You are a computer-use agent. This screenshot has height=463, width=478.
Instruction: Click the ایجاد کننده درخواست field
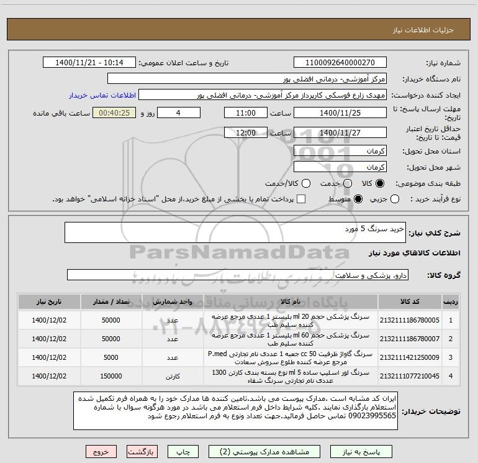pos(263,95)
